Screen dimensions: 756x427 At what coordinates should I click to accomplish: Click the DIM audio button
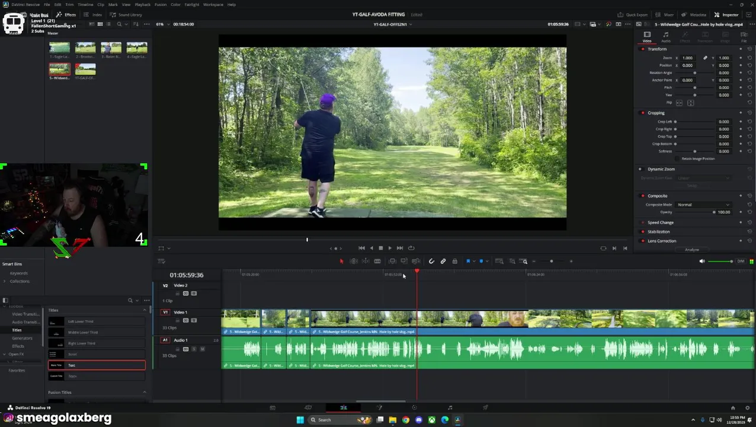tap(741, 261)
